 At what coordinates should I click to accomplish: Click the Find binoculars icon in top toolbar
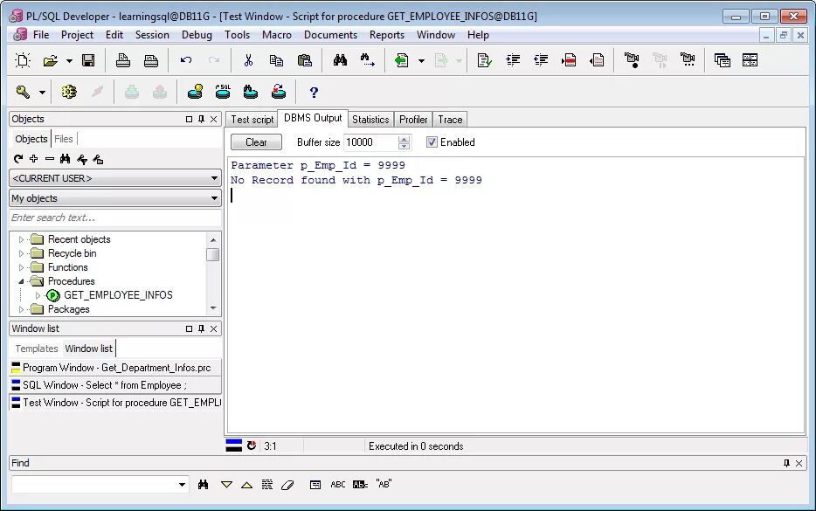(x=340, y=60)
